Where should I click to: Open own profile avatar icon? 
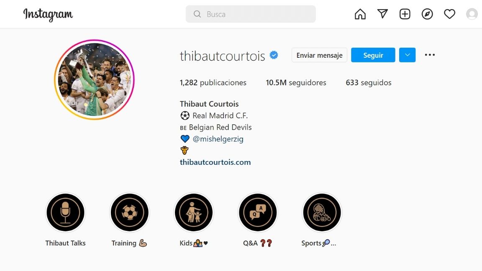(472, 14)
